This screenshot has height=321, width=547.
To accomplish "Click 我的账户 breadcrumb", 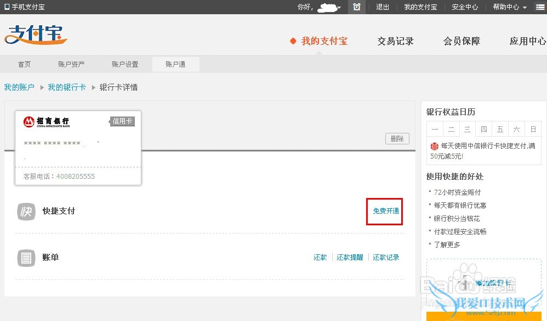I will click(19, 87).
